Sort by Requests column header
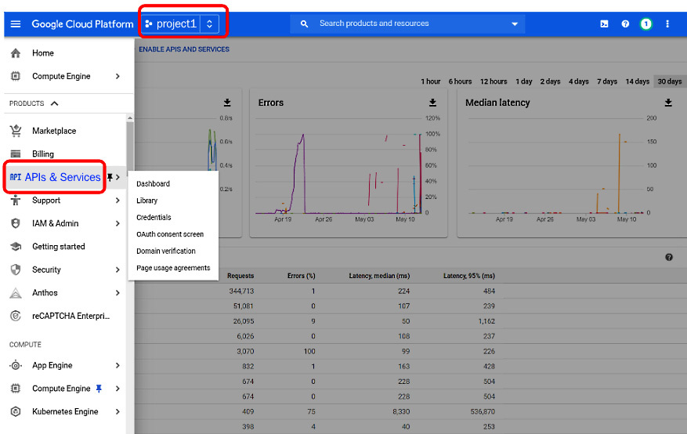Viewport: 687px width, 434px height. pos(240,276)
